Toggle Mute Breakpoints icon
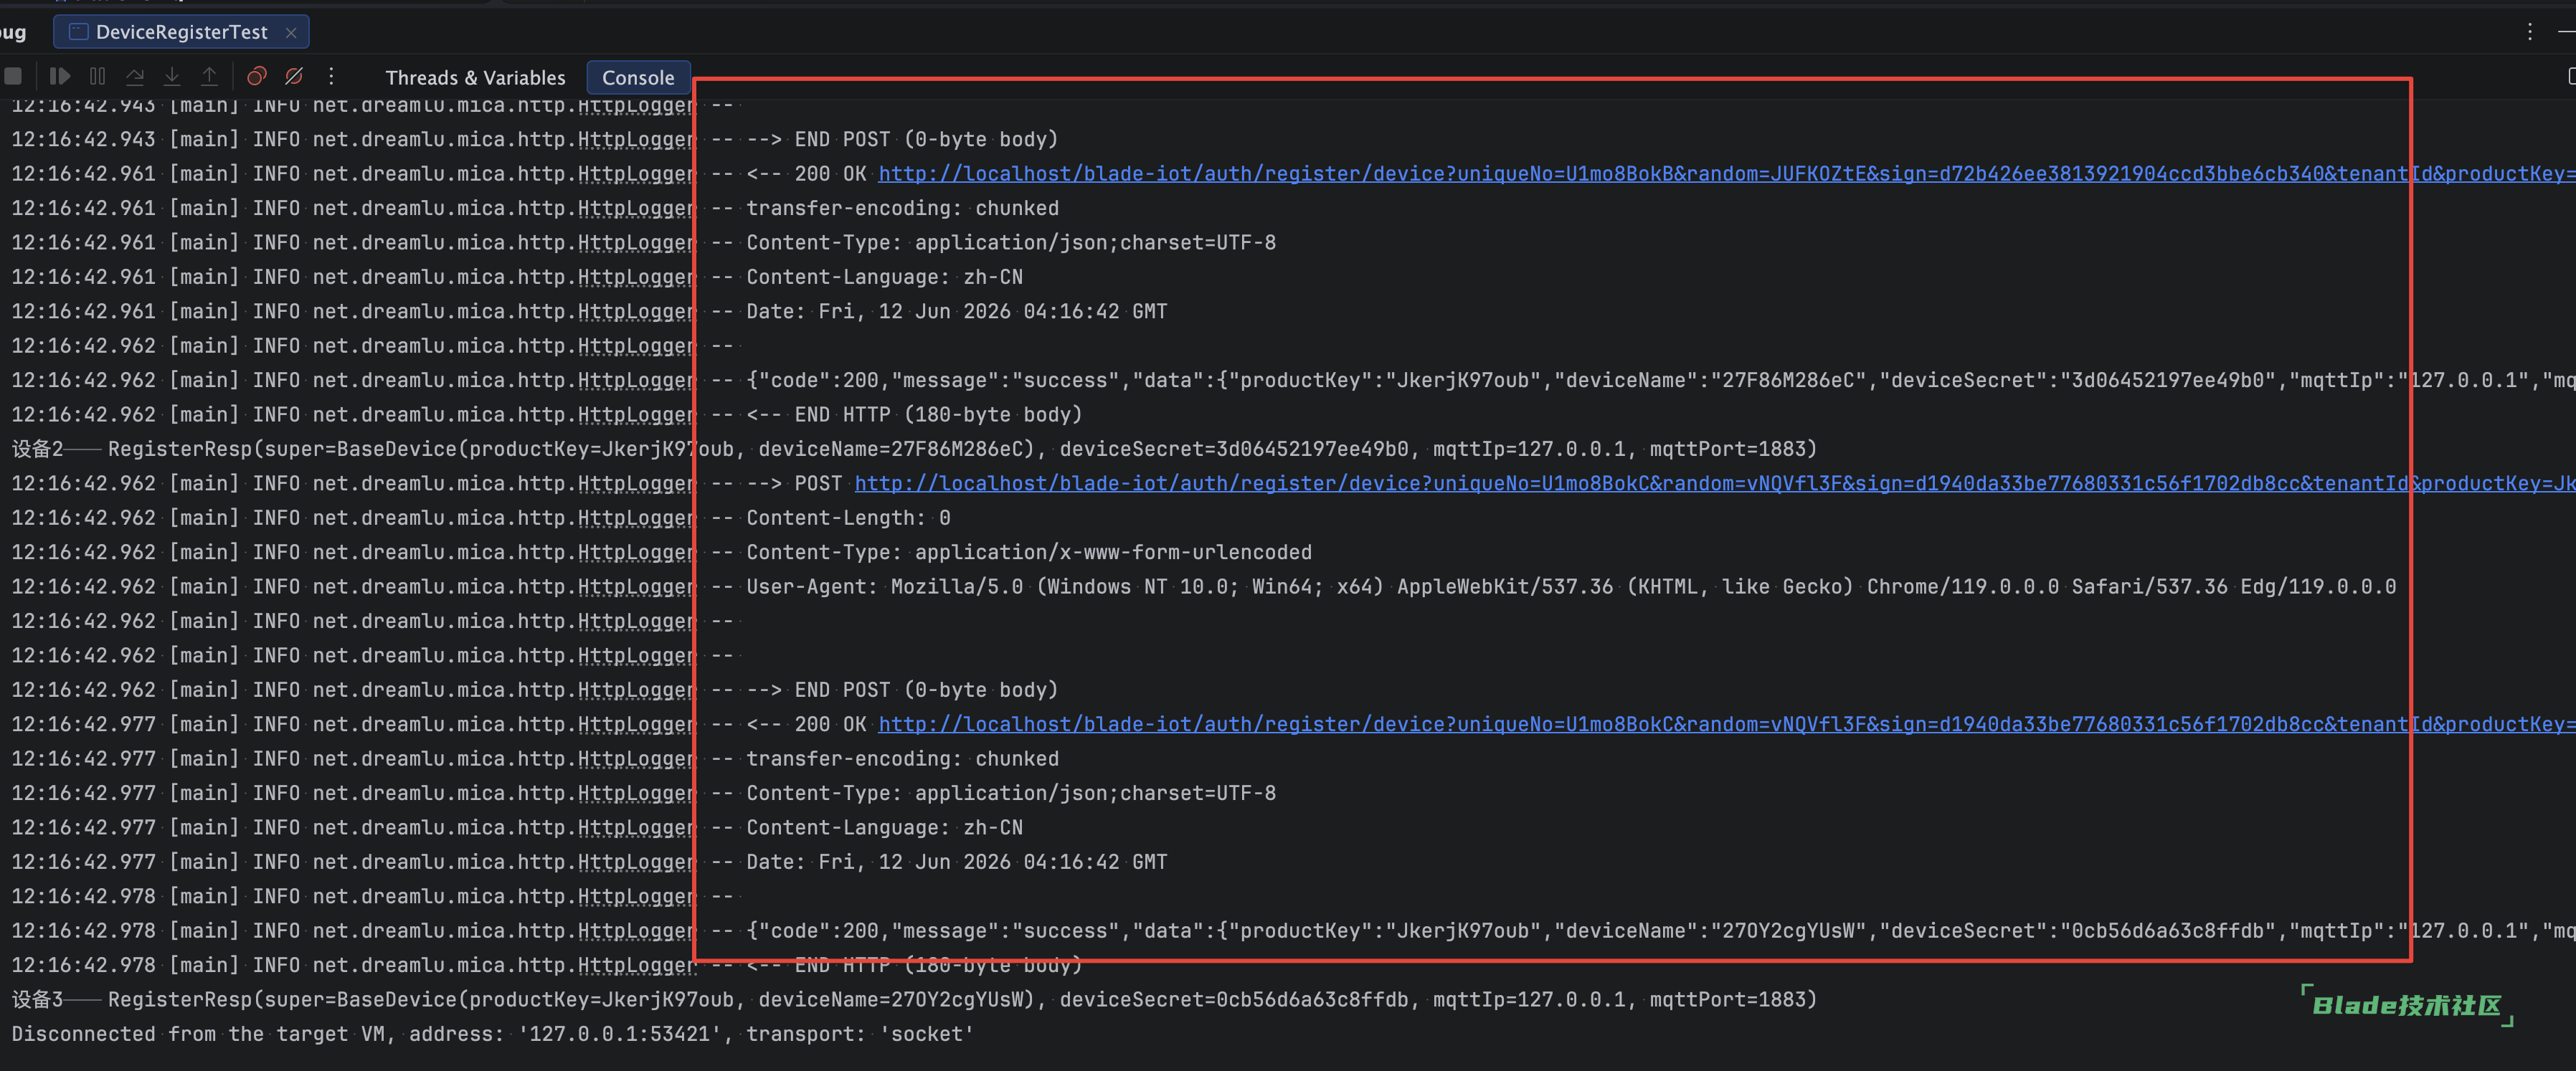2576x1071 pixels. pos(294,76)
